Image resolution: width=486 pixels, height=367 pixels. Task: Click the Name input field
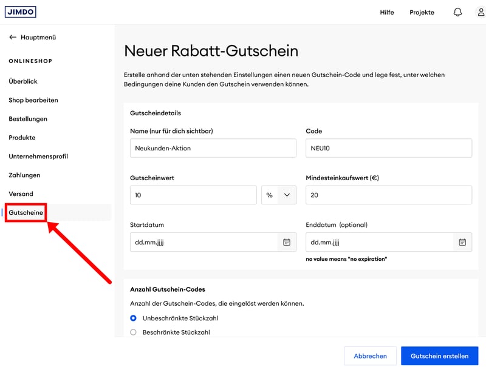(213, 148)
